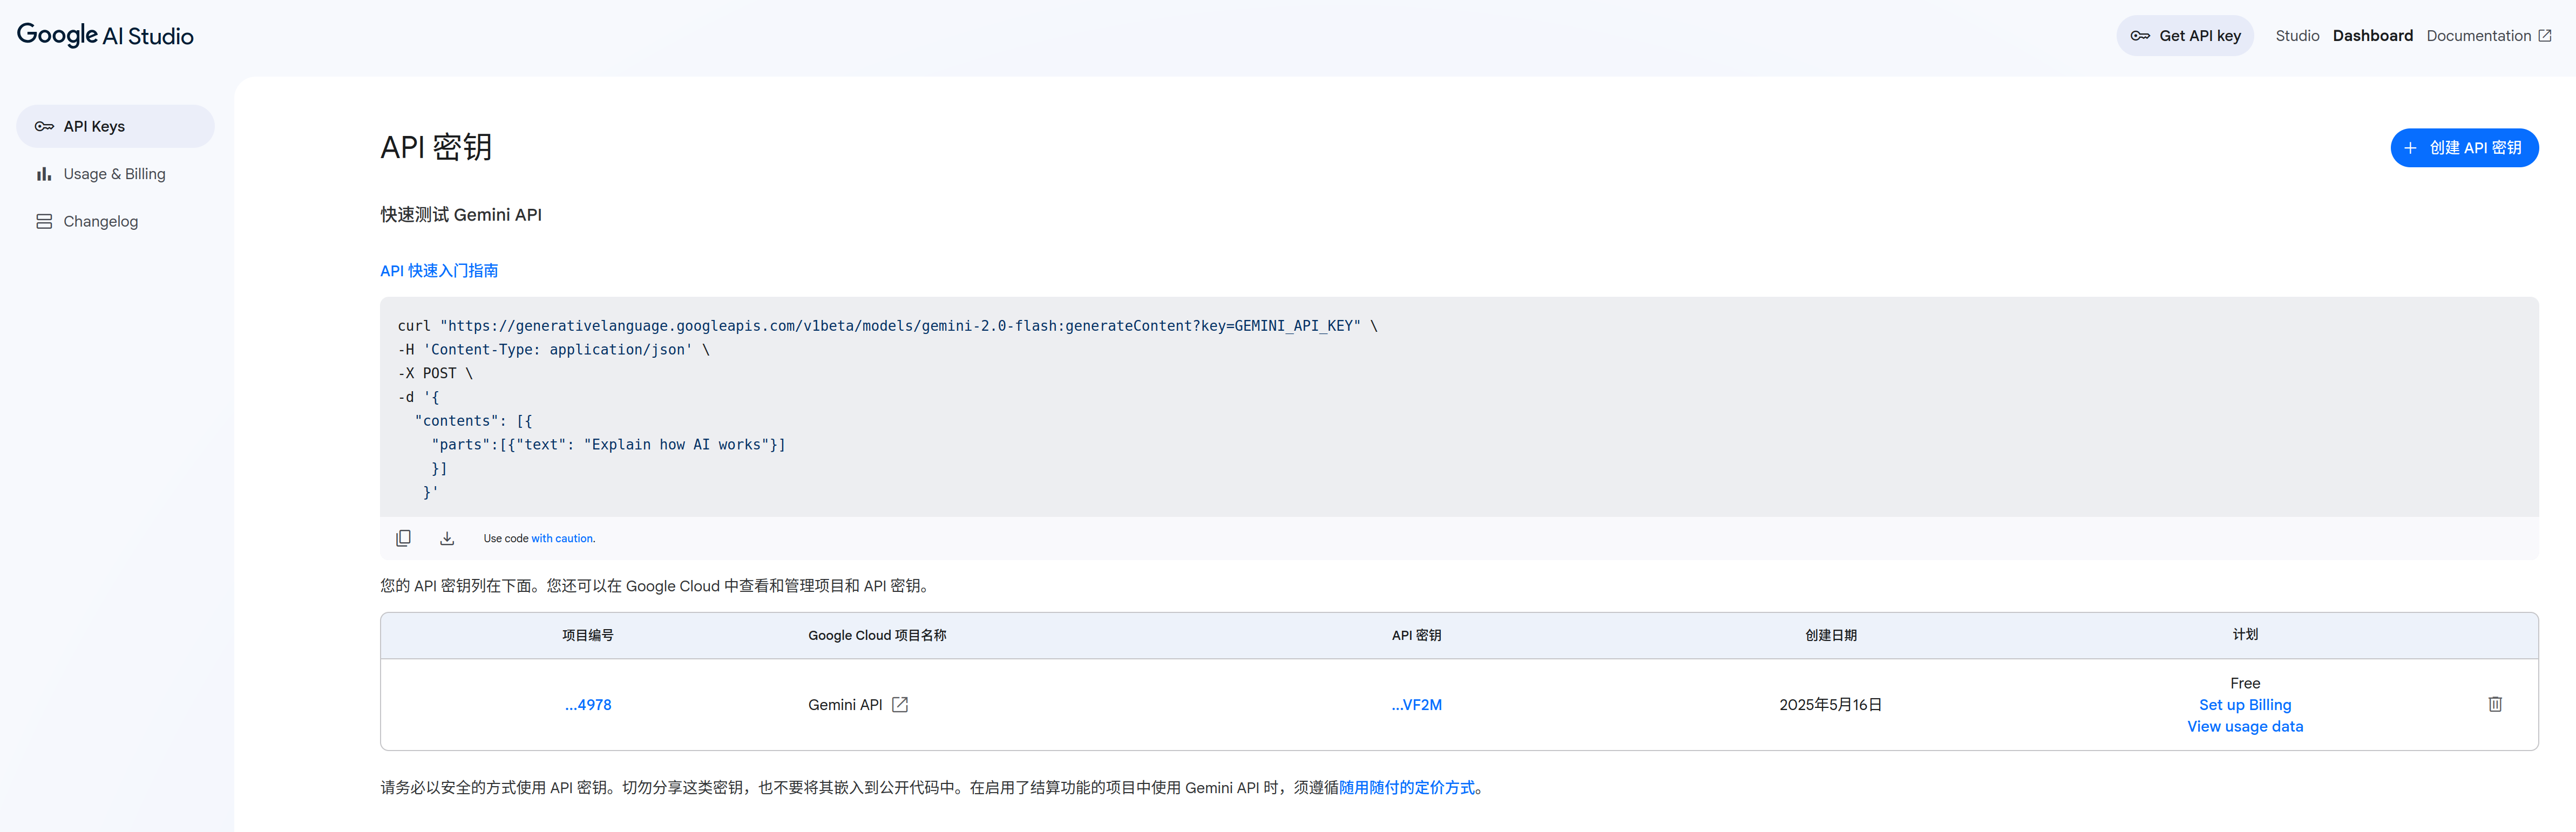This screenshot has height=832, width=2576.
Task: Click the Set up Billing link
Action: [x=2244, y=705]
